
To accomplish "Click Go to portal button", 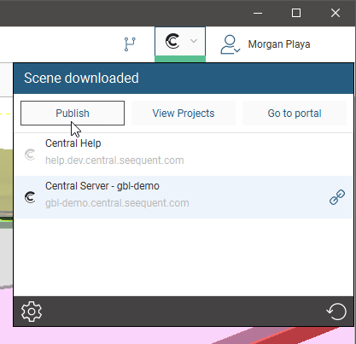I will [x=295, y=113].
